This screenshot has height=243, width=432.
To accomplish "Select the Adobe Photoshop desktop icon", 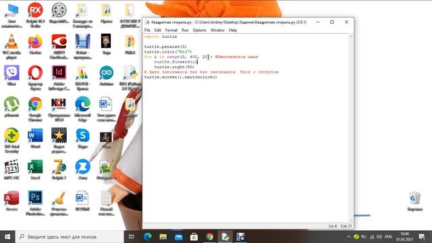I will pos(35,203).
